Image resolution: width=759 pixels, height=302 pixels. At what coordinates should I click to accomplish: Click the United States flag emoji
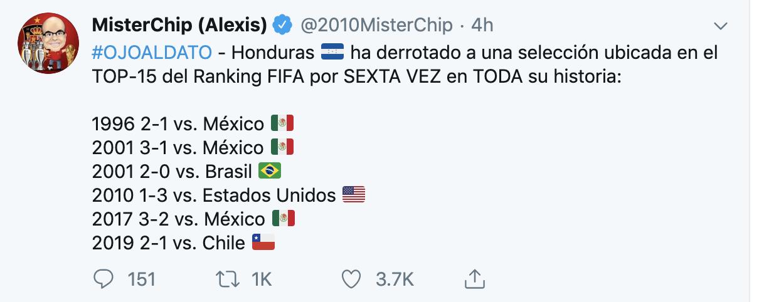(x=354, y=195)
